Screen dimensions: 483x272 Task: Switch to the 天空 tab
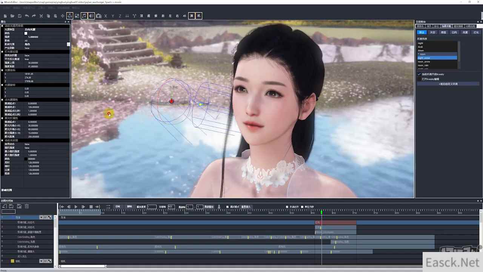click(x=433, y=32)
